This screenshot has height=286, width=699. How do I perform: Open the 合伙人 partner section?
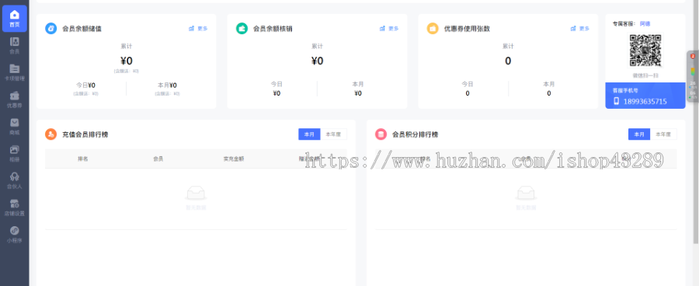[x=14, y=181]
